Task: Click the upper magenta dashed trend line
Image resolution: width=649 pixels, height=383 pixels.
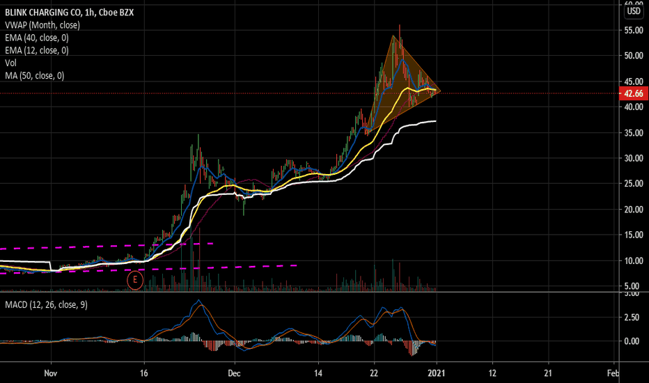Action: point(107,247)
